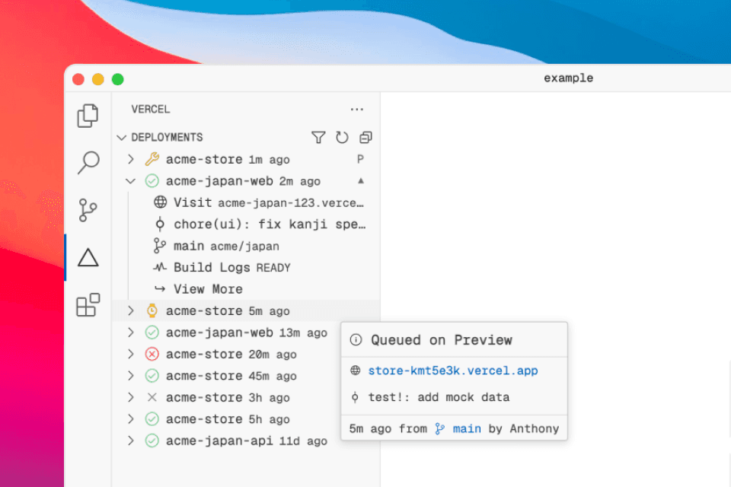Open Build Logs READY item
Viewport: 731px width, 487px height.
tap(231, 268)
